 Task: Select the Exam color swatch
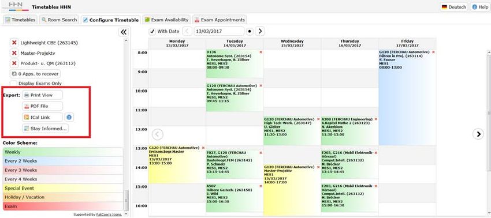(x=62, y=206)
